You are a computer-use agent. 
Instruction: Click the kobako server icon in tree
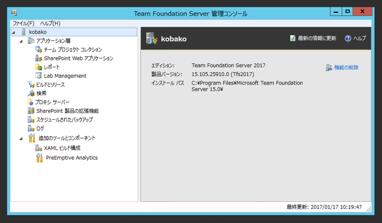pos(24,32)
